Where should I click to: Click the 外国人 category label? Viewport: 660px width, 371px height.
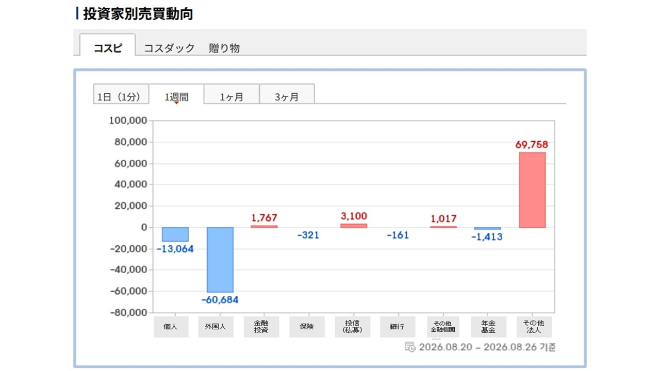coord(216,327)
